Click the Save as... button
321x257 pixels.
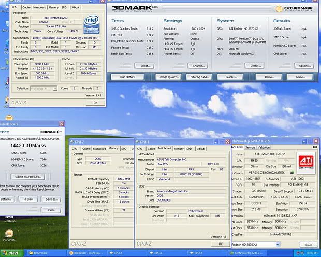pyautogui.click(x=51, y=199)
